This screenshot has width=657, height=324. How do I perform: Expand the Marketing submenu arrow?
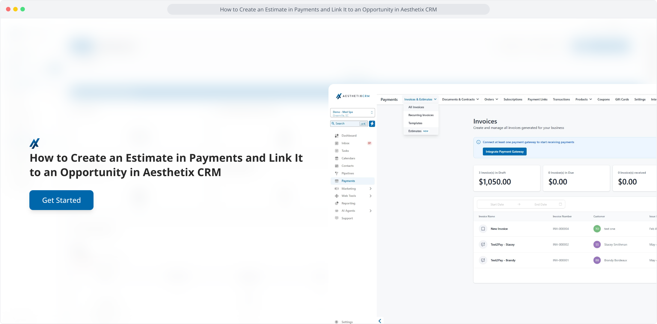[x=371, y=189]
